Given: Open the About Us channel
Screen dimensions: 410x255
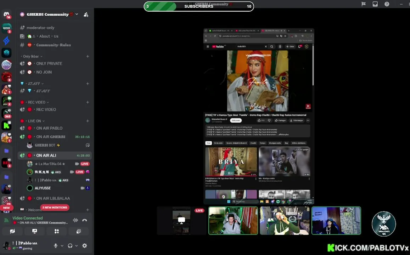Looking at the screenshot, I should pyautogui.click(x=54, y=36).
